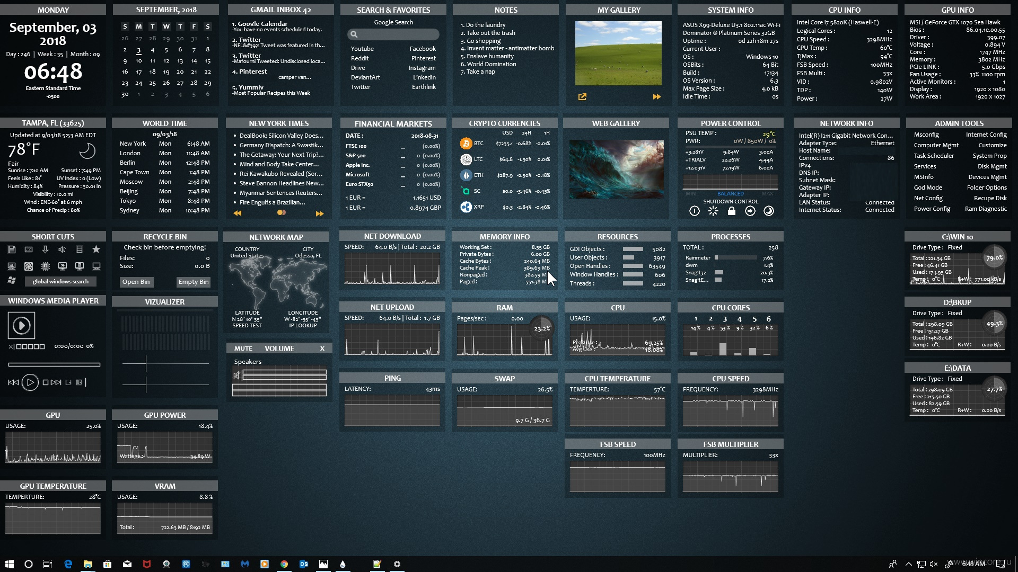
Task: Click the favorites star shortcut icon
Action: (x=96, y=249)
